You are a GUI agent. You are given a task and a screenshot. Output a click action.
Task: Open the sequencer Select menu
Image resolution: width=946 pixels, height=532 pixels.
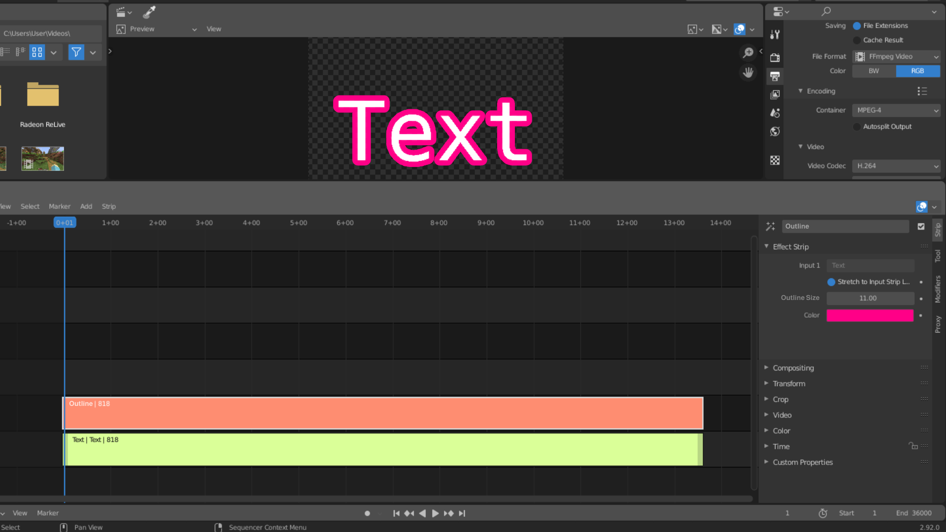[30, 206]
